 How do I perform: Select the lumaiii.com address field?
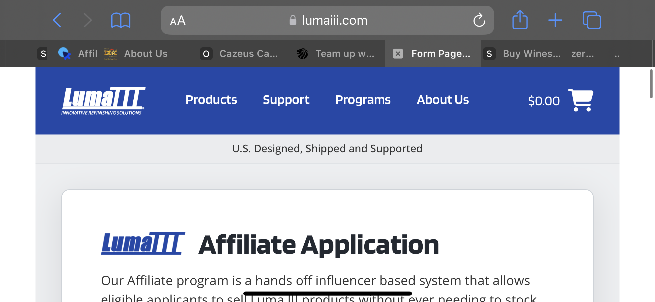(x=327, y=20)
